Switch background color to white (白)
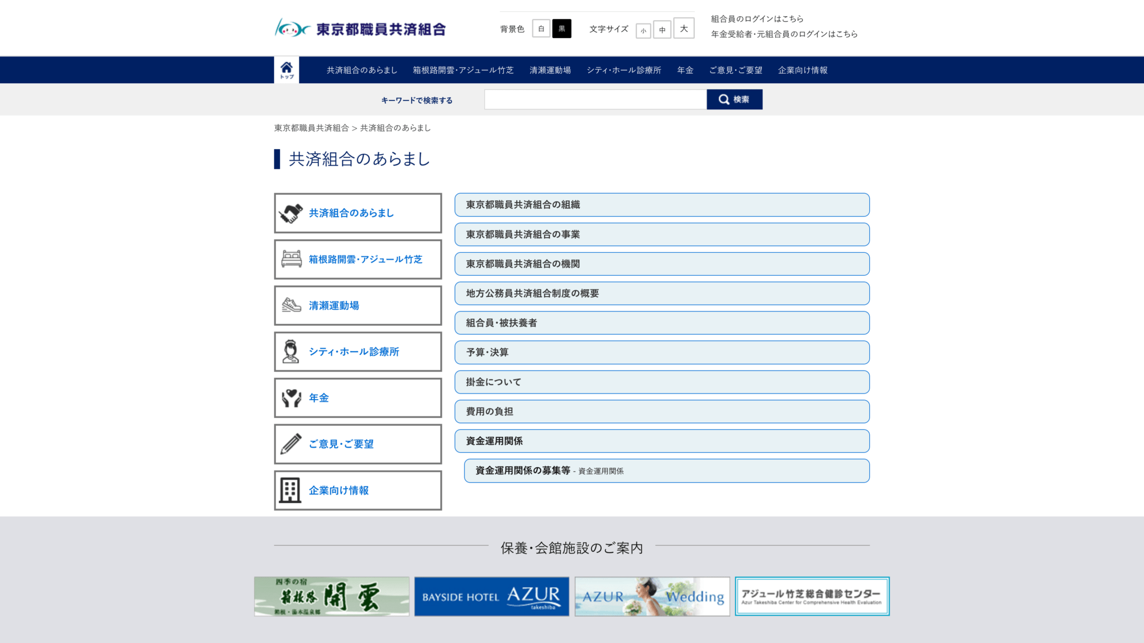This screenshot has height=643, width=1144. pos(541,28)
